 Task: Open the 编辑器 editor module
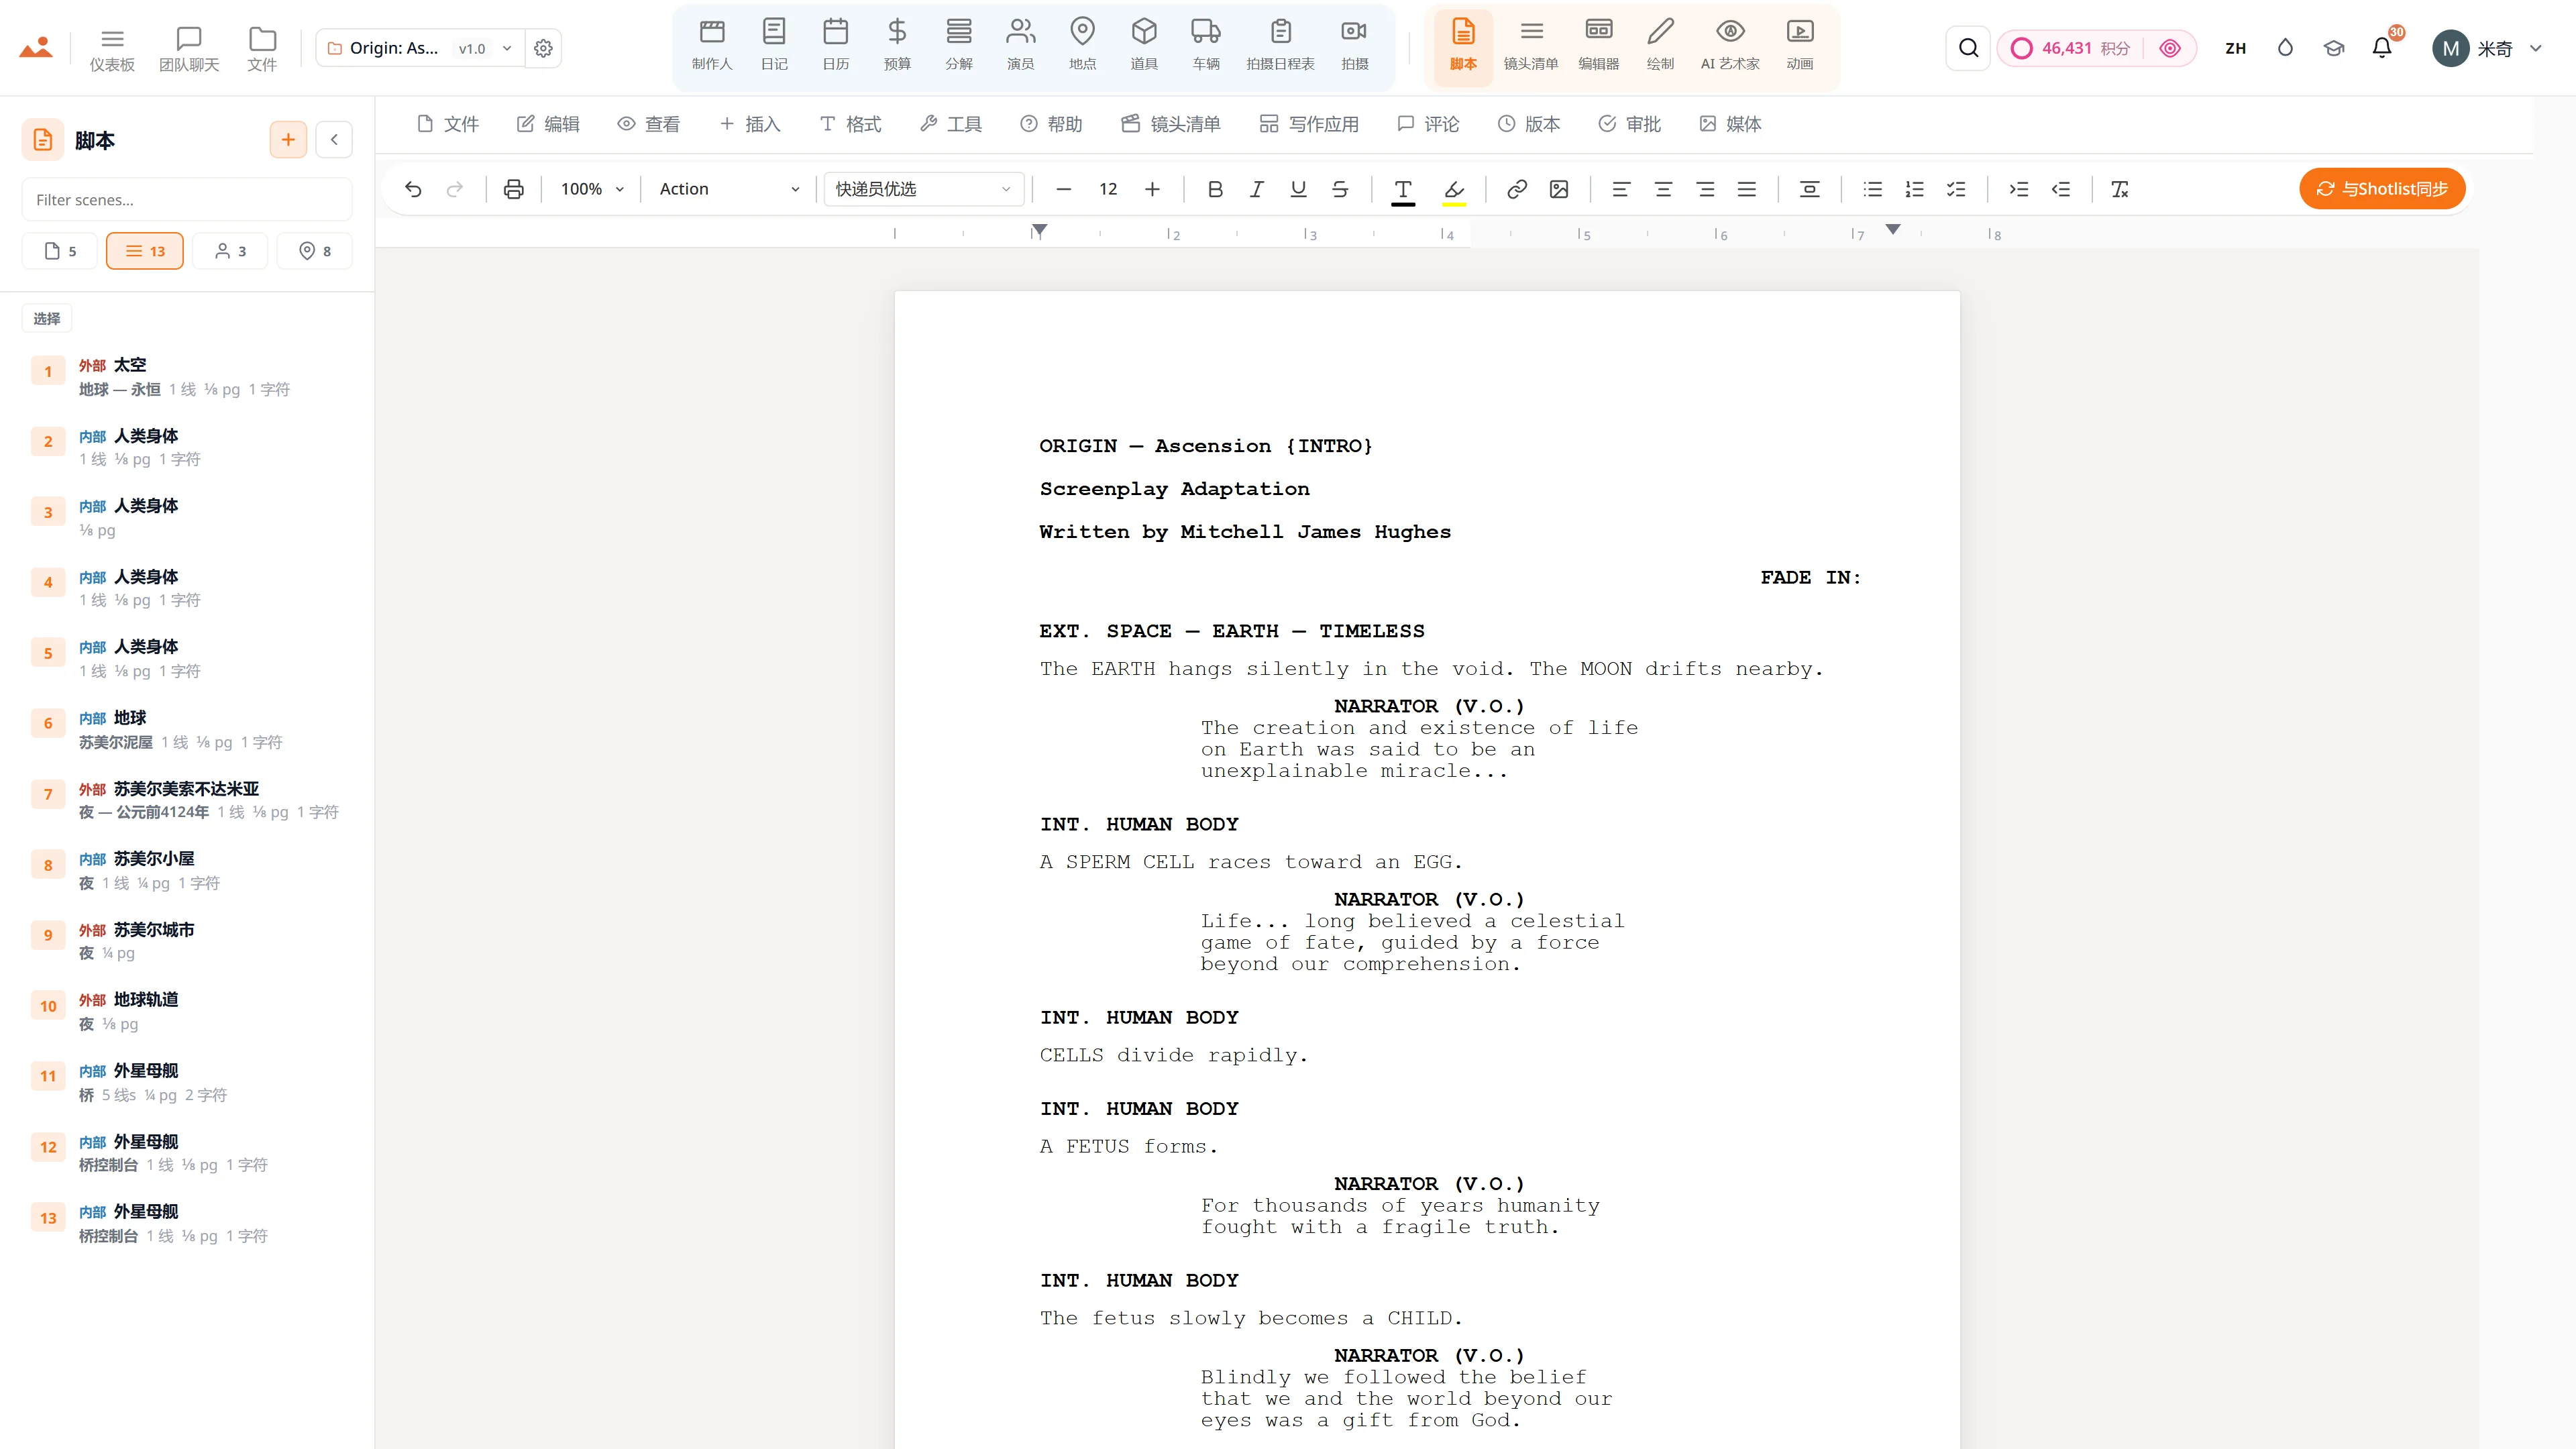point(1599,46)
